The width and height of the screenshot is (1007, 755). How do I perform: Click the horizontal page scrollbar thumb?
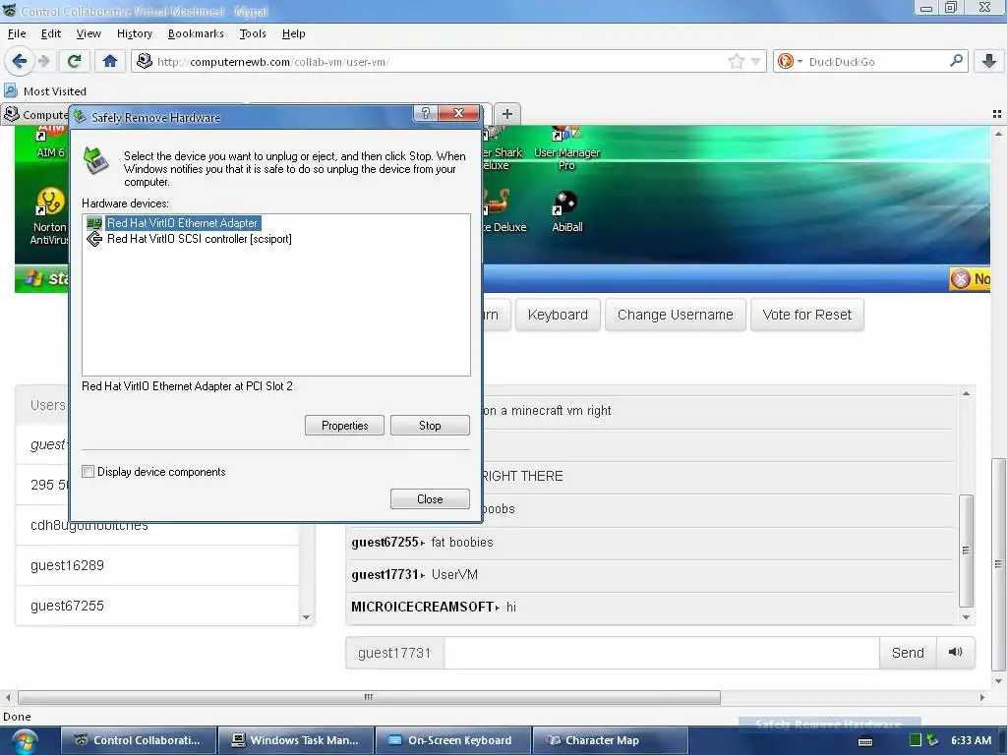[369, 697]
